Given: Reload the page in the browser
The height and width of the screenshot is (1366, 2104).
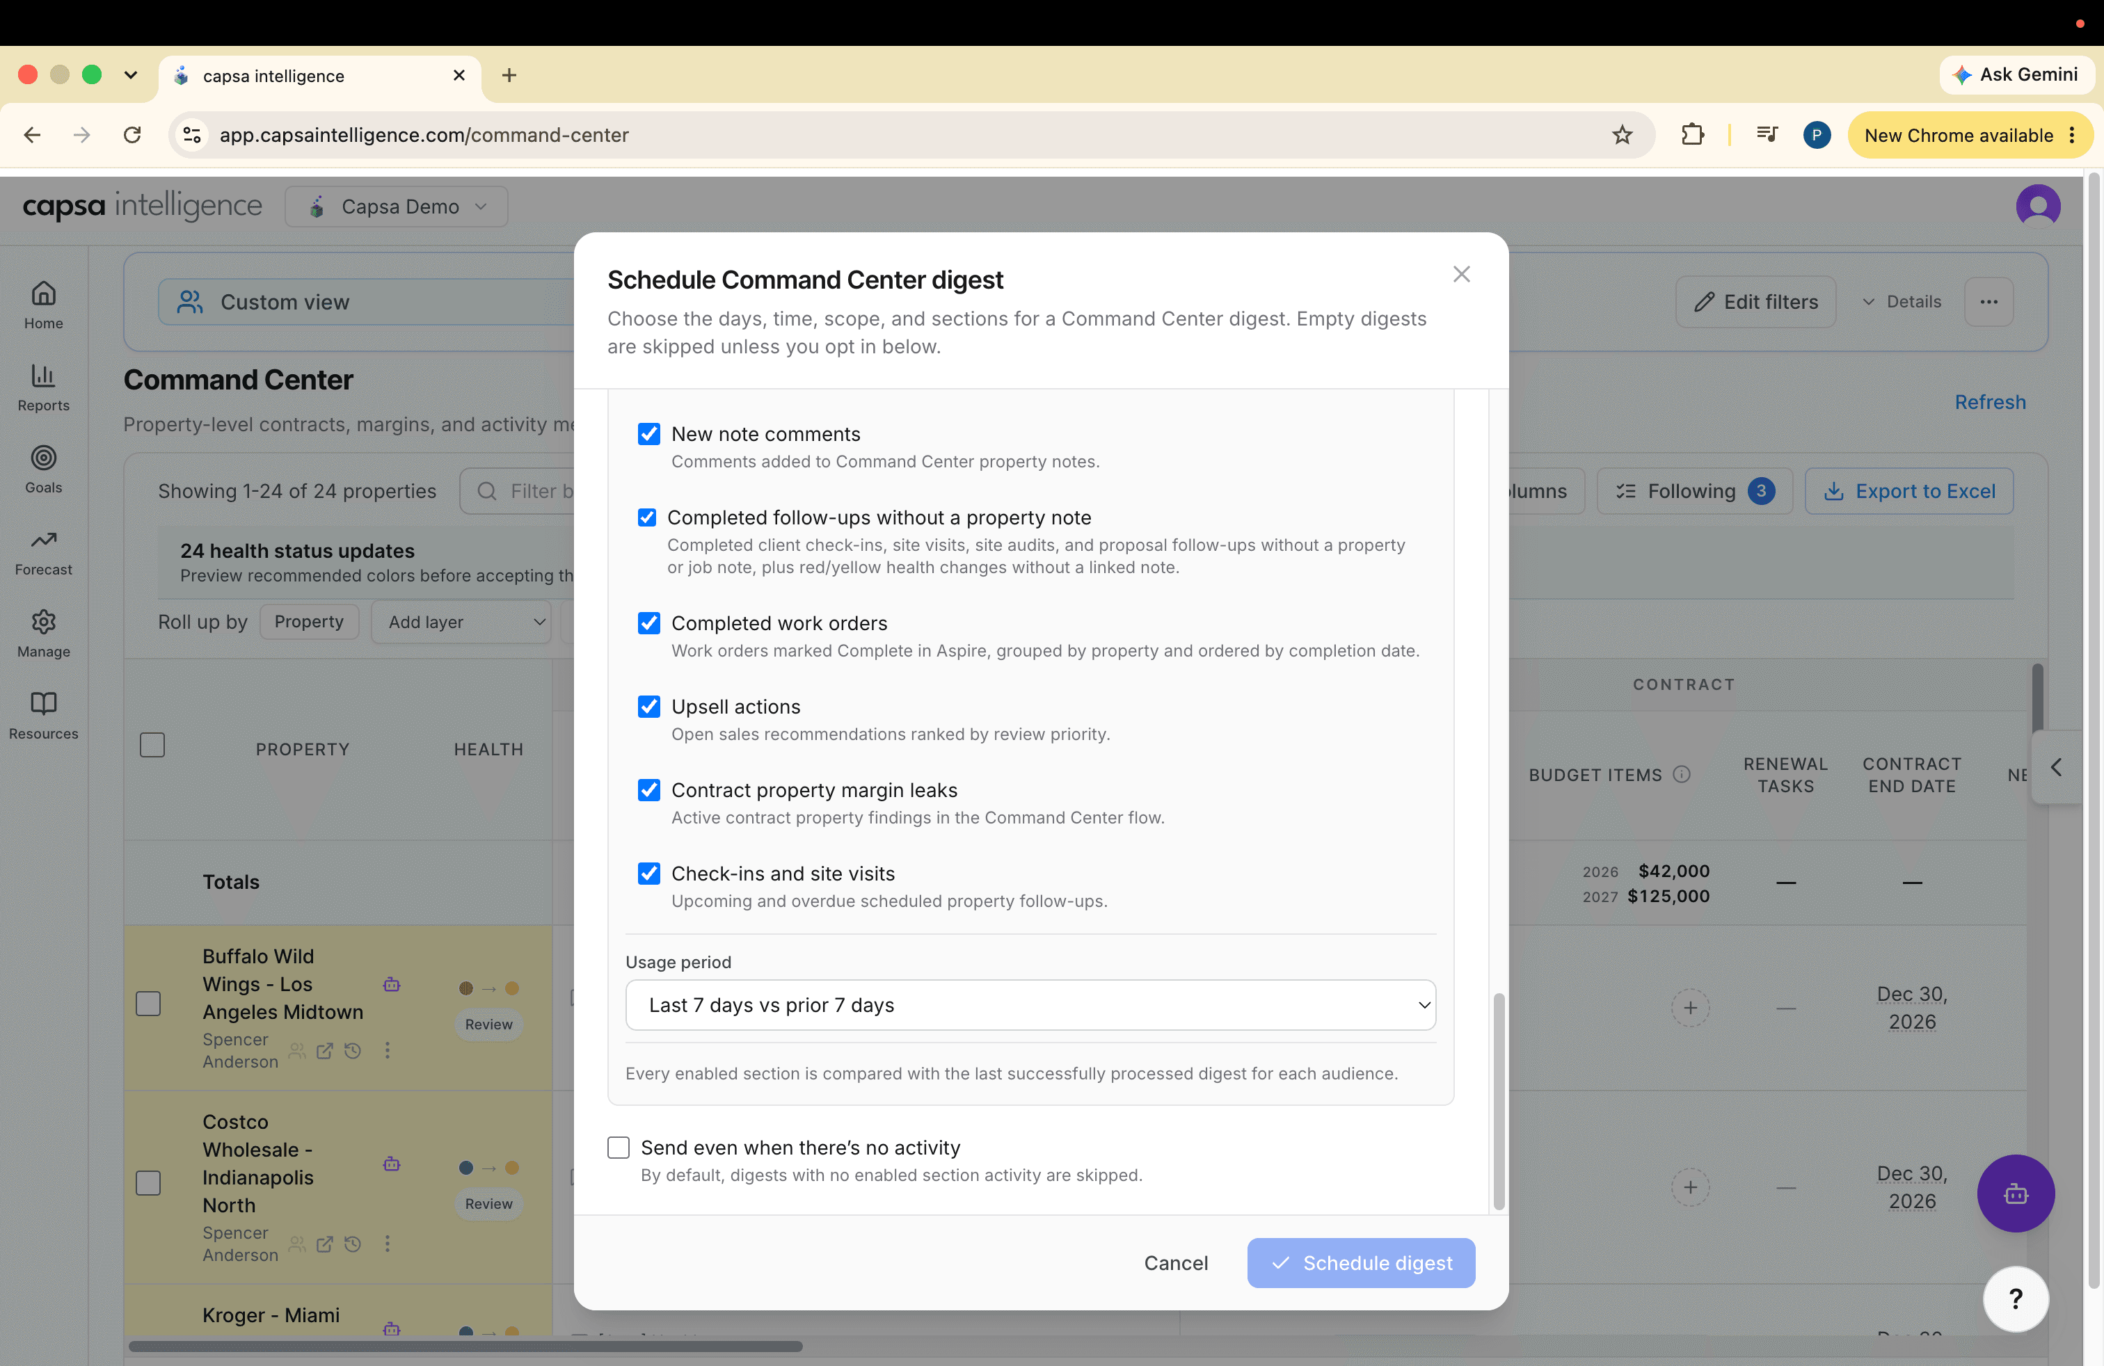Looking at the screenshot, I should [x=131, y=135].
